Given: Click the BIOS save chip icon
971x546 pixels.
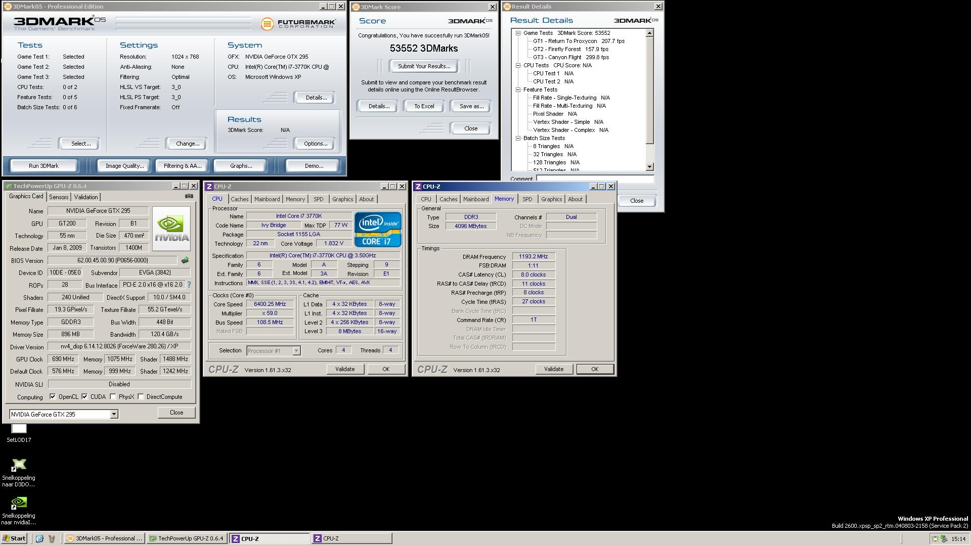Looking at the screenshot, I should [185, 260].
